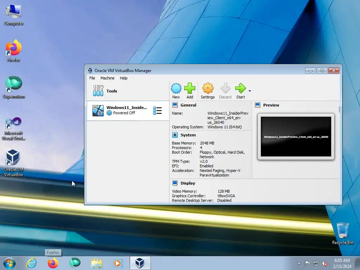Image resolution: width=360 pixels, height=270 pixels.
Task: Open Computer desktop icon
Action: point(14,15)
